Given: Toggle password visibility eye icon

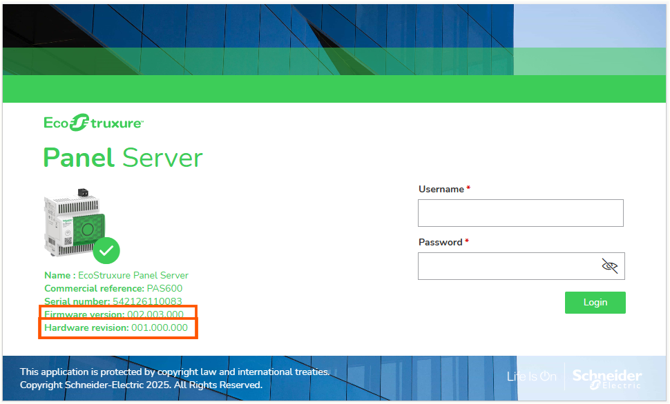Looking at the screenshot, I should (610, 266).
